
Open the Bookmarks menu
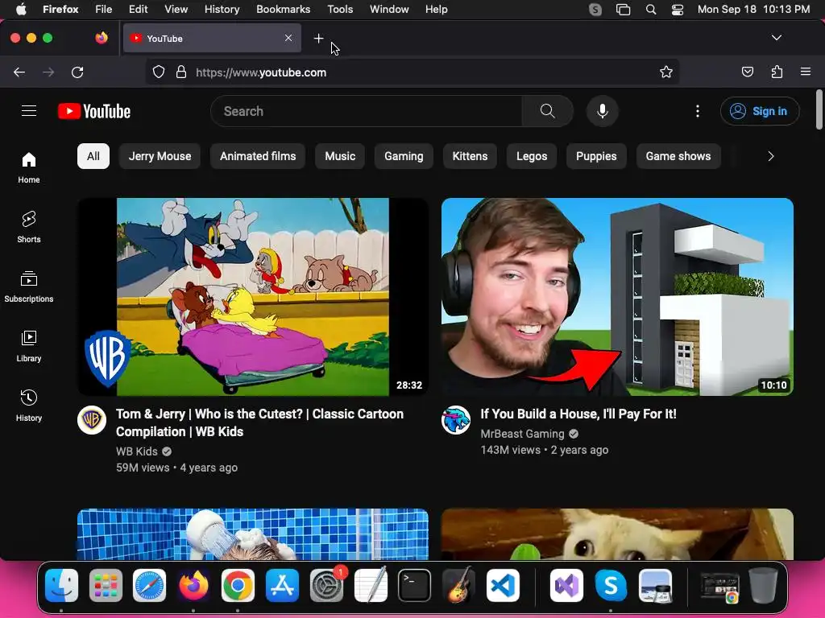tap(283, 9)
